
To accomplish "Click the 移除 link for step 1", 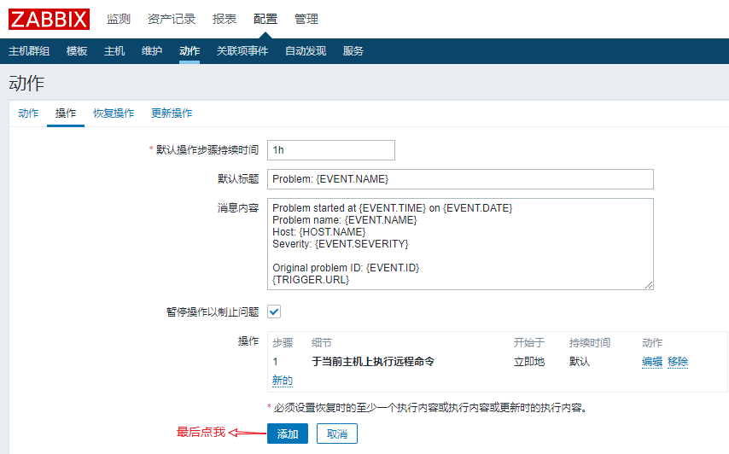I will tap(678, 362).
